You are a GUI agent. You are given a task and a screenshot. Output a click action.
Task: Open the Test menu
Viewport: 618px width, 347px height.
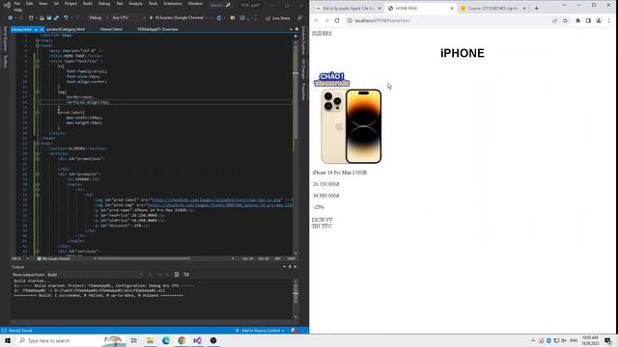[x=120, y=4]
